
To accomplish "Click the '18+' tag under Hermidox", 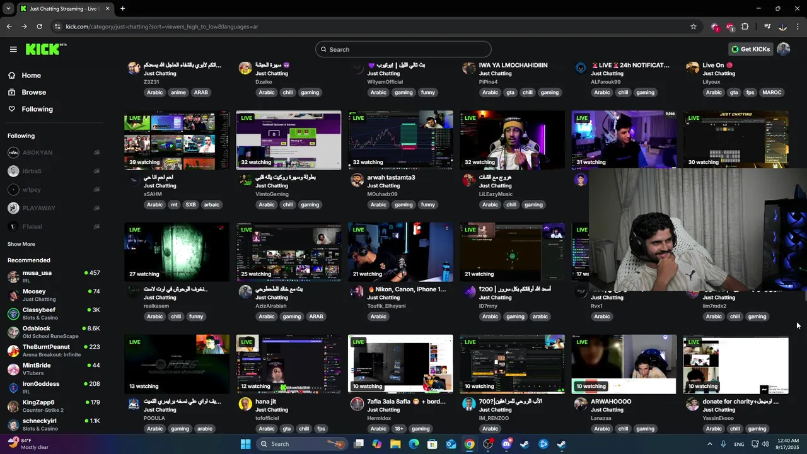I will tap(398, 429).
